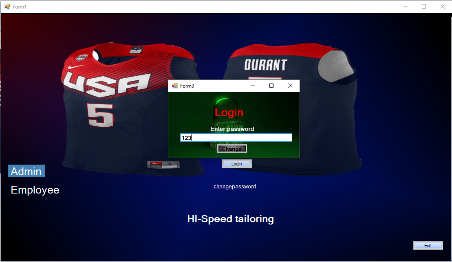
Task: Focus the Enter password text field
Action: coord(236,138)
